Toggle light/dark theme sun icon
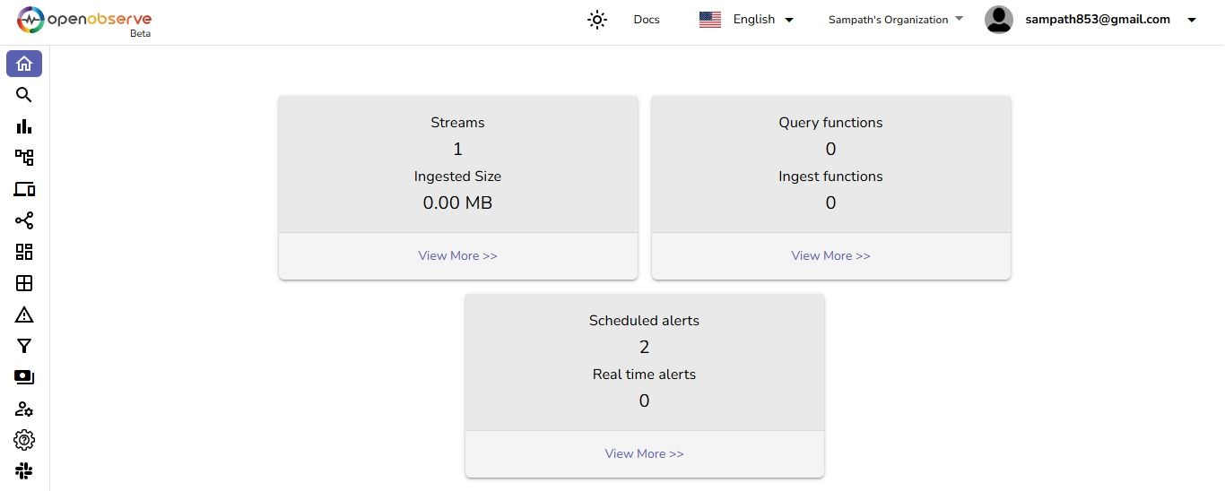1225x491 pixels. pos(597,20)
